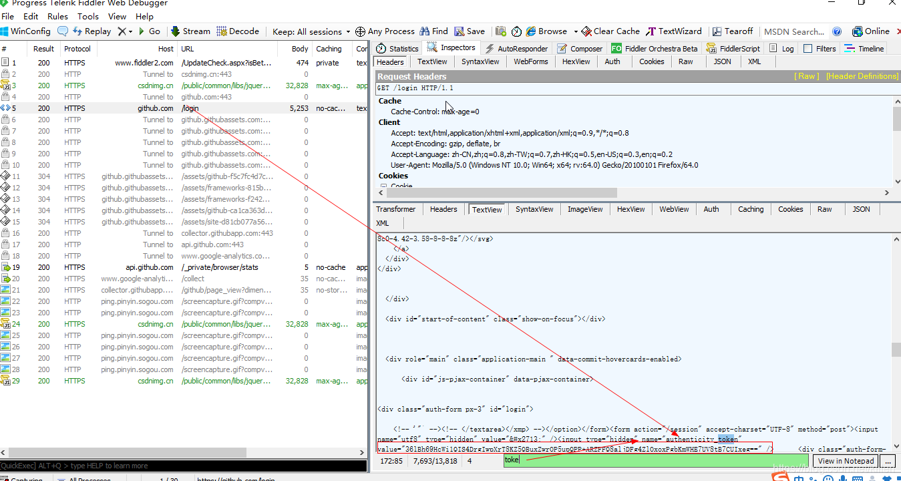Image resolution: width=901 pixels, height=481 pixels.
Task: Open the Tools menu
Action: [88, 16]
